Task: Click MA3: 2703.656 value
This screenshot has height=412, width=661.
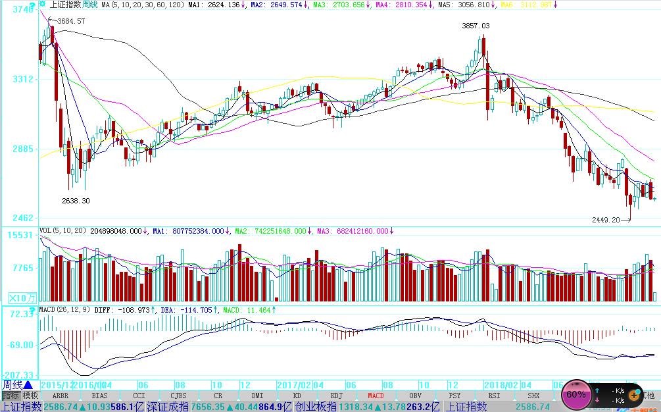Action: click(339, 5)
